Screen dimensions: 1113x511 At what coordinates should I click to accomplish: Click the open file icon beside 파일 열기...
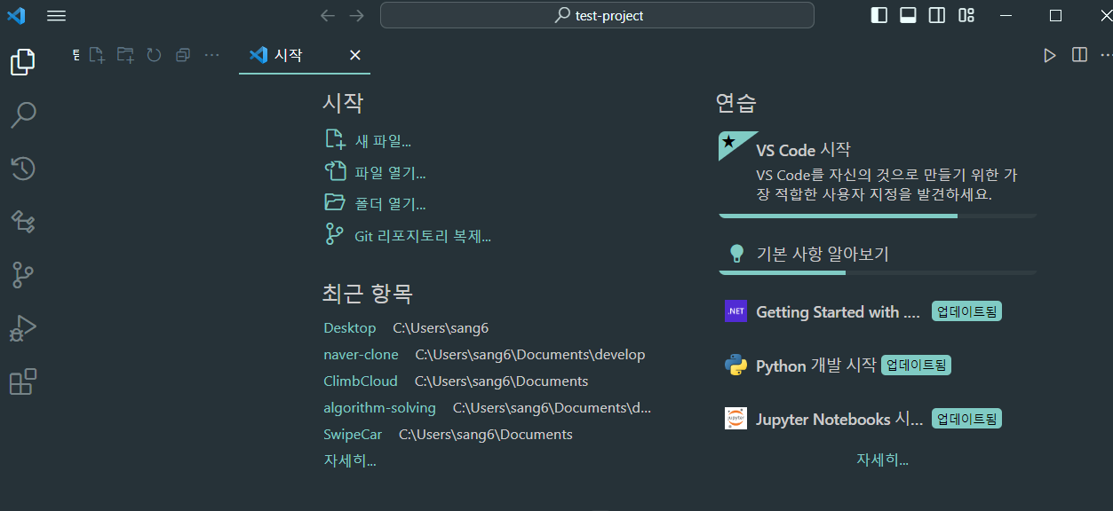click(335, 171)
